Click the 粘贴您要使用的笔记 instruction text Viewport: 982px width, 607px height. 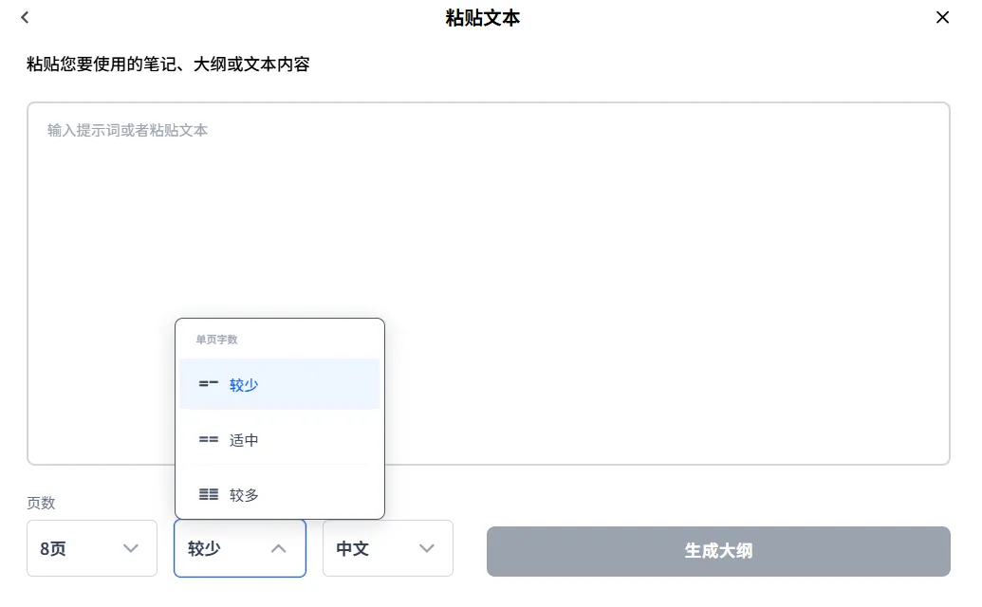pyautogui.click(x=168, y=64)
